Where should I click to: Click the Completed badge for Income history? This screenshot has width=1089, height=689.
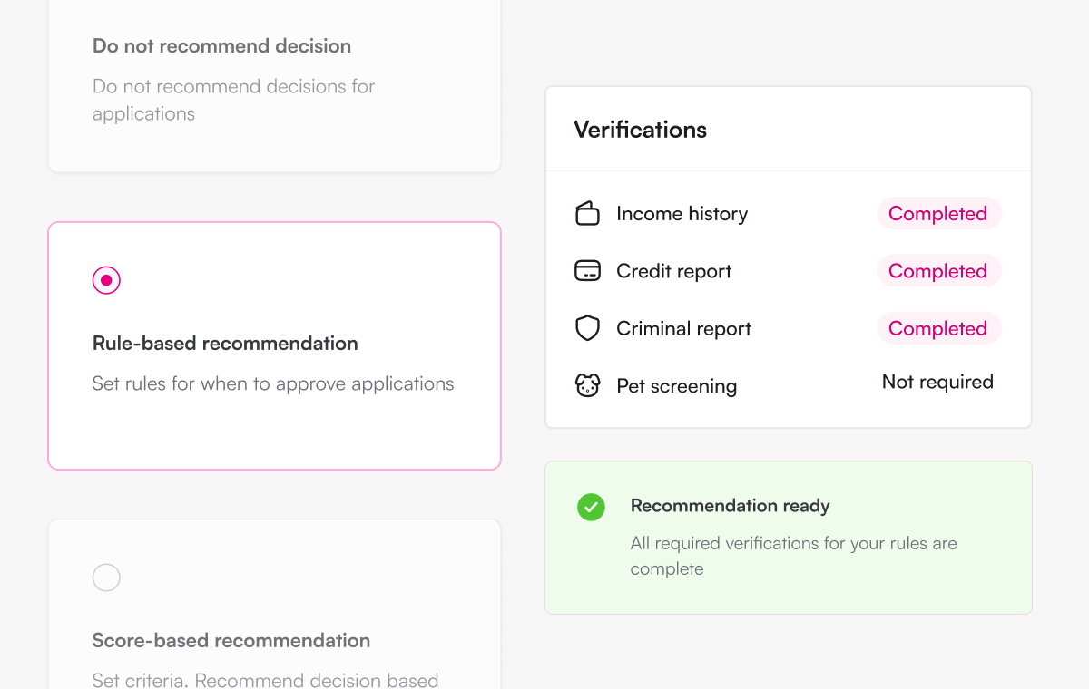pyautogui.click(x=938, y=214)
